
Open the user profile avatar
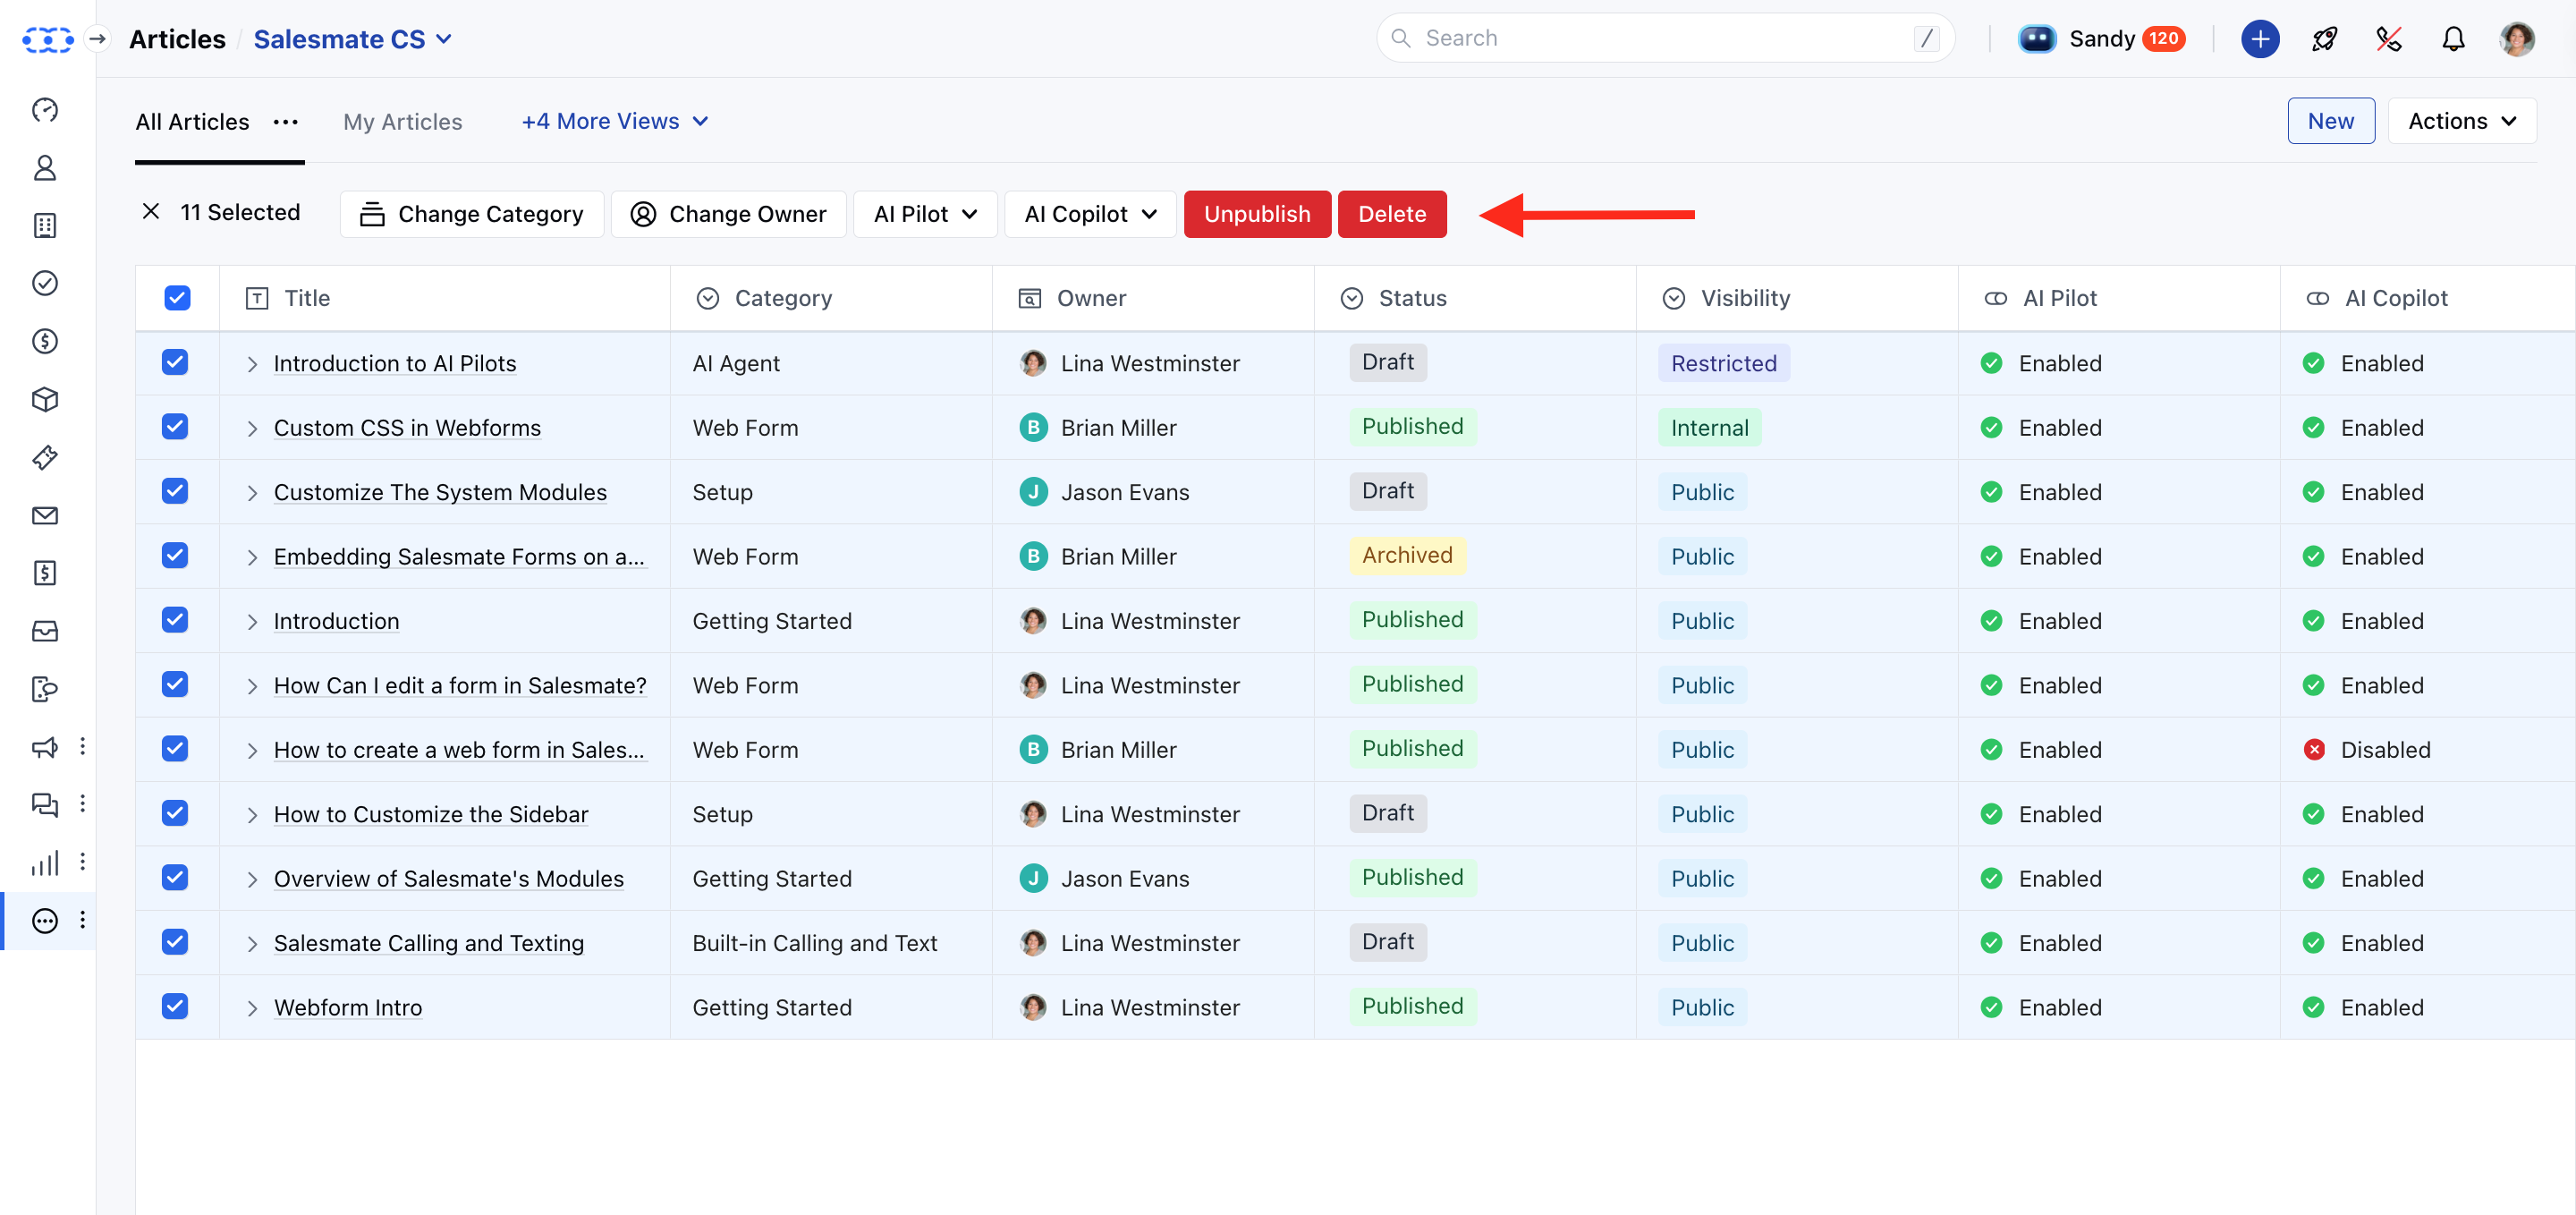[2516, 39]
